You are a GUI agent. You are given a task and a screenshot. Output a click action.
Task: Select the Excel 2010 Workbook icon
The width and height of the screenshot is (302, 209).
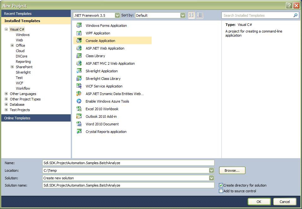79,109
